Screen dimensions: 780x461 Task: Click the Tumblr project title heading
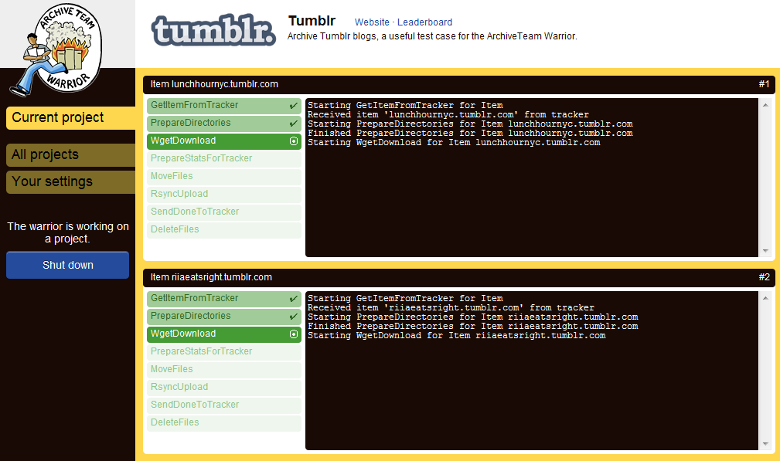tap(312, 21)
